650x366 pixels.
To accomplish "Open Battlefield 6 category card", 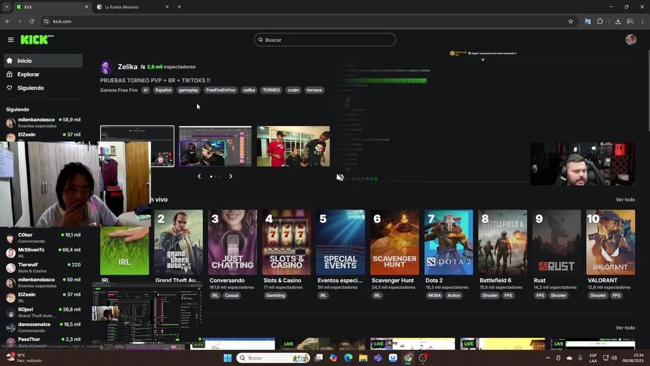I will (503, 242).
